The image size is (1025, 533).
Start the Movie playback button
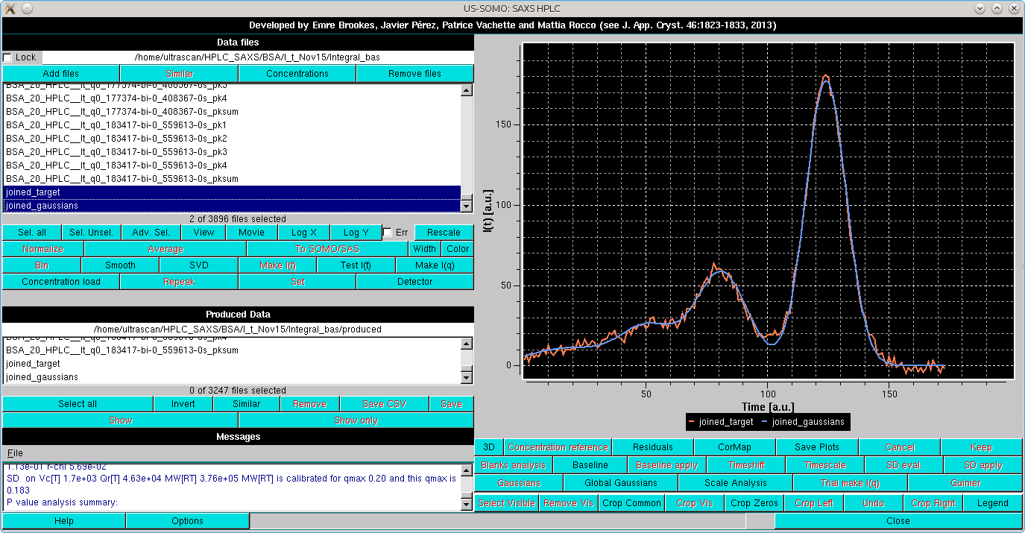[x=251, y=233]
